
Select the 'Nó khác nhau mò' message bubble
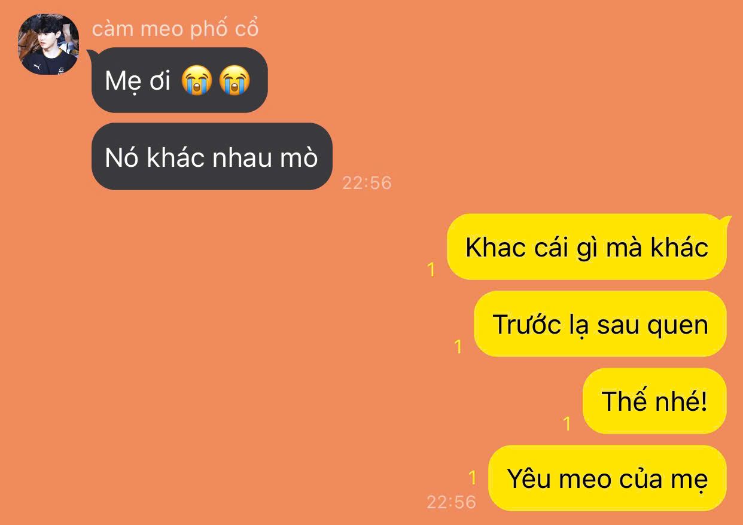pos(212,157)
